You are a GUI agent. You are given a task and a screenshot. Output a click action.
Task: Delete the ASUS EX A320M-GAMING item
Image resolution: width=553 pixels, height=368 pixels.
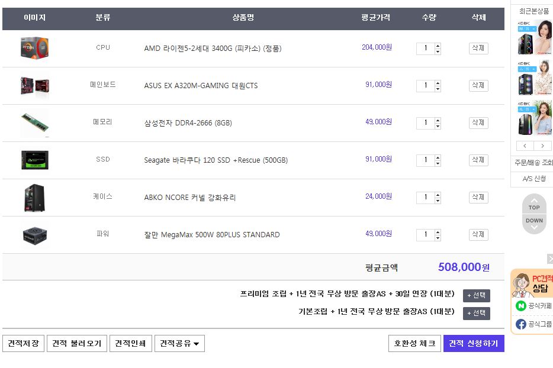[478, 86]
